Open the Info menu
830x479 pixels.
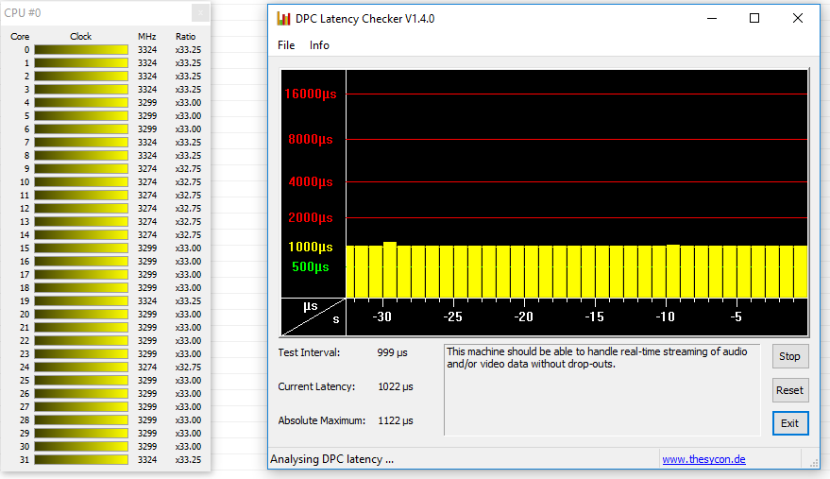pyautogui.click(x=319, y=45)
